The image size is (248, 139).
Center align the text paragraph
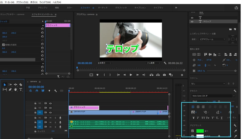198,107
